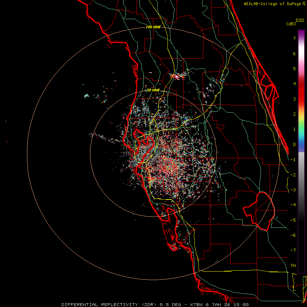Click the ZDR color scale bar
Viewport: 307px width, 307px height.
(301, 151)
